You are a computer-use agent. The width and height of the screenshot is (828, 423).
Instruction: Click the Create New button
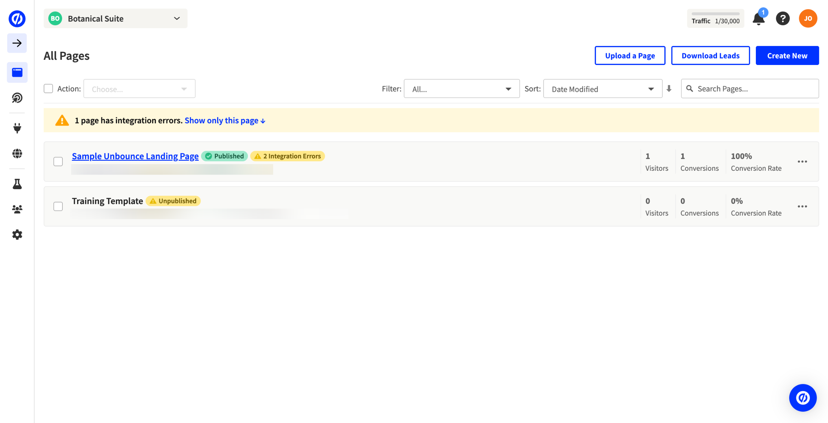point(787,56)
